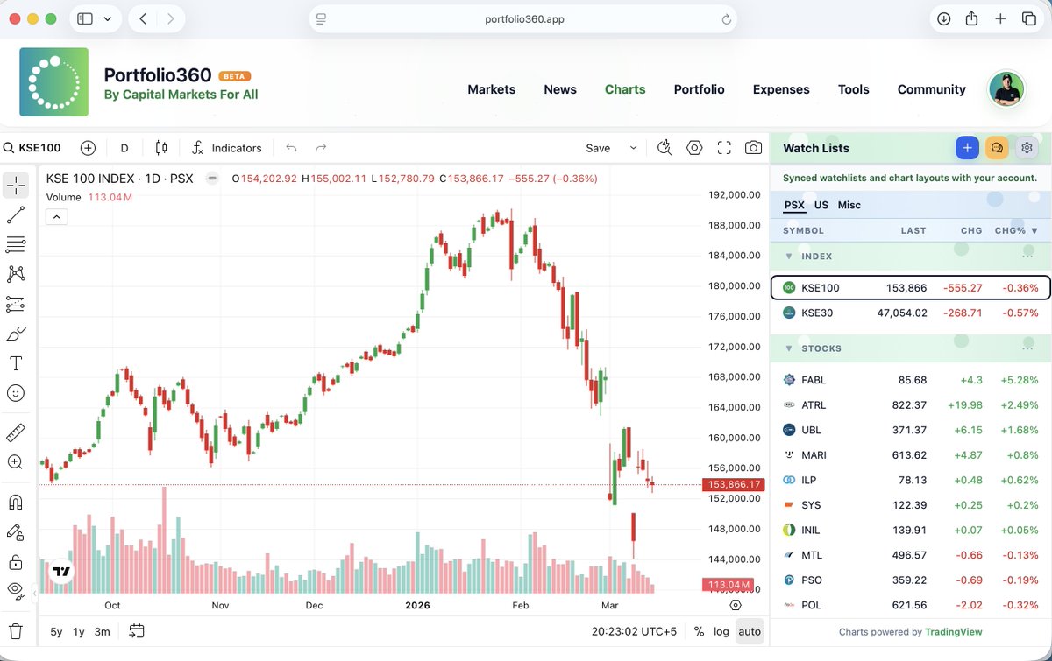Viewport: 1052px width, 661px height.
Task: Open the Markets nav item
Action: click(x=492, y=89)
